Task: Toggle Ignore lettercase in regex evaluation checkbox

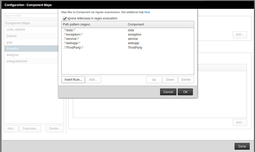Action: (x=65, y=18)
